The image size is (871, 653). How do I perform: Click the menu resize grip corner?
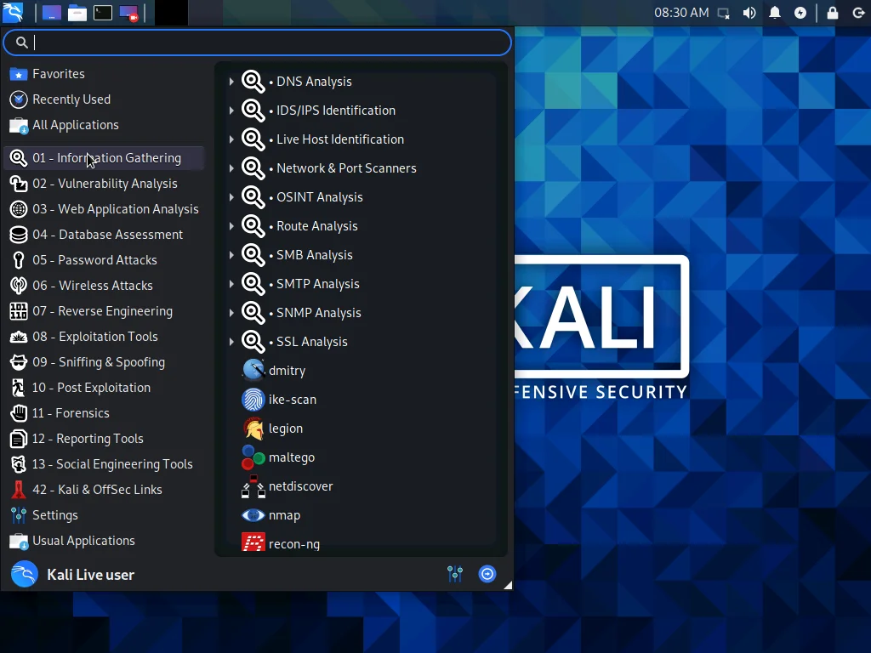(508, 585)
